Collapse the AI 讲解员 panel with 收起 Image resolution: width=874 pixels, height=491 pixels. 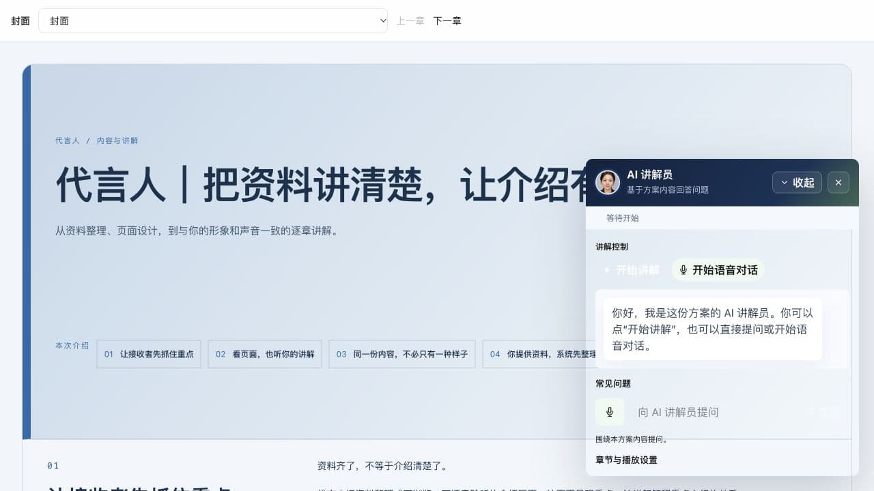coord(797,183)
